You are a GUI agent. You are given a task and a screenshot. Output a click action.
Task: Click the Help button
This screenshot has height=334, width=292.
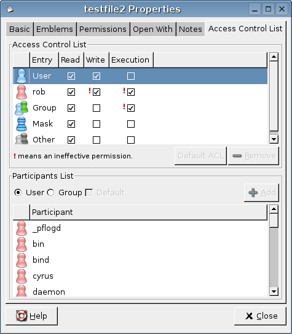(31, 316)
